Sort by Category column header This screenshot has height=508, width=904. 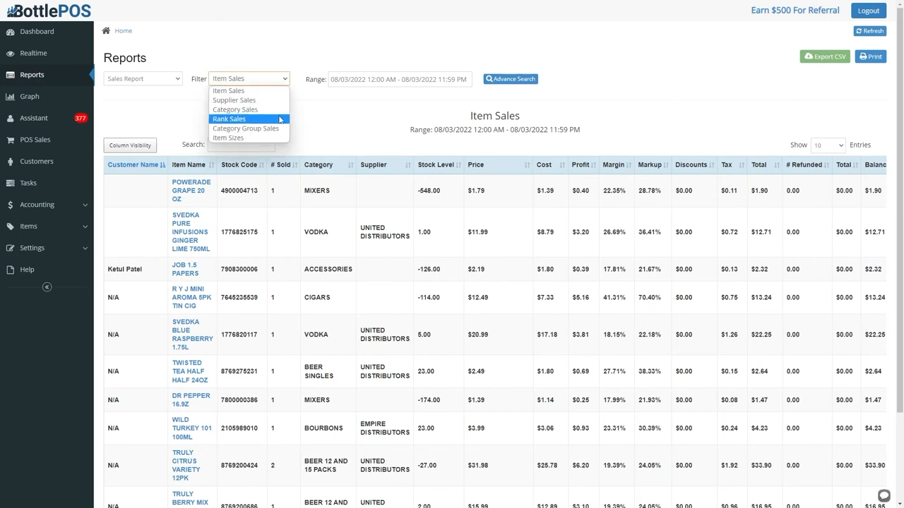click(x=328, y=165)
